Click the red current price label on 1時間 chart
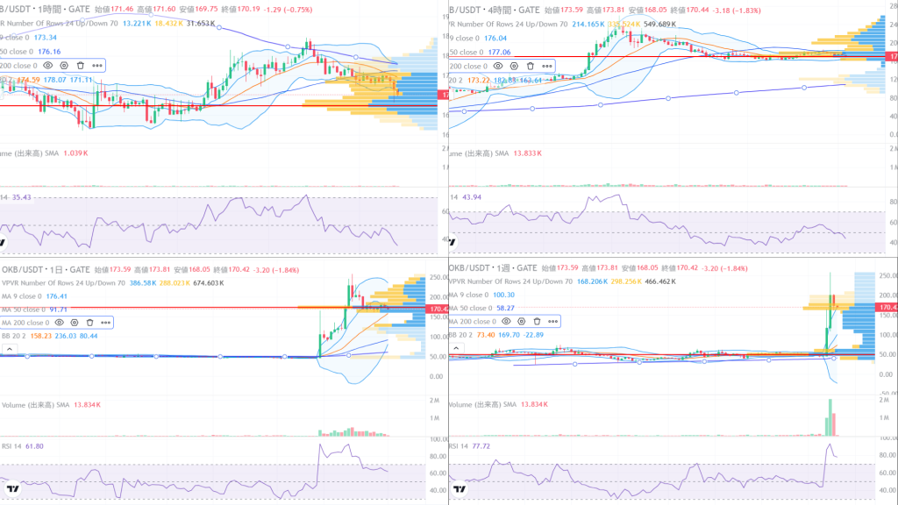Screen dimensions: 898x505 pyautogui.click(x=443, y=95)
